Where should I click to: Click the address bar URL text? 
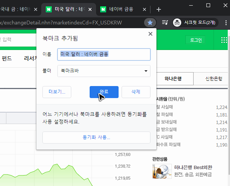[x=61, y=23]
